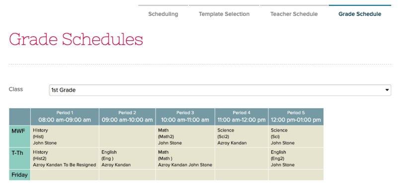Click the Period 3 column header
The height and width of the screenshot is (187, 402).
[185, 117]
